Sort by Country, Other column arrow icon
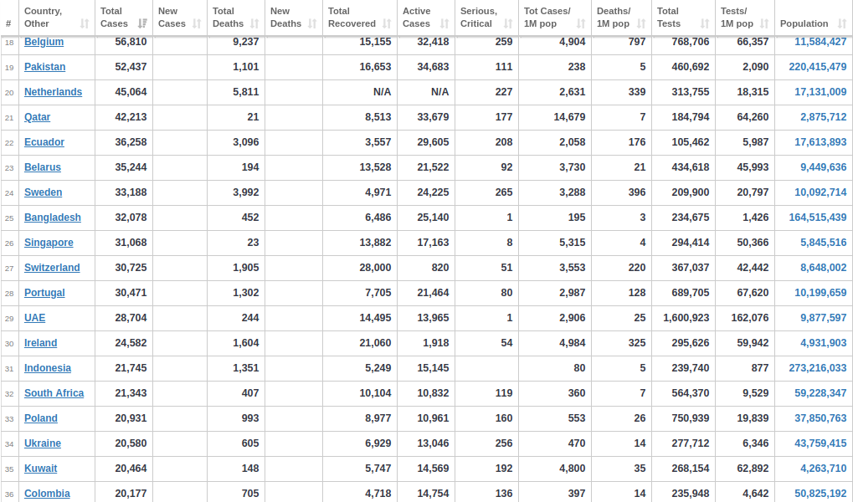The width and height of the screenshot is (853, 502). coord(85,23)
